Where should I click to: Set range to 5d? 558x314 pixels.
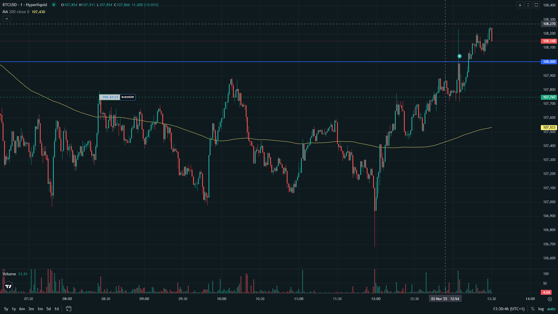[48, 309]
